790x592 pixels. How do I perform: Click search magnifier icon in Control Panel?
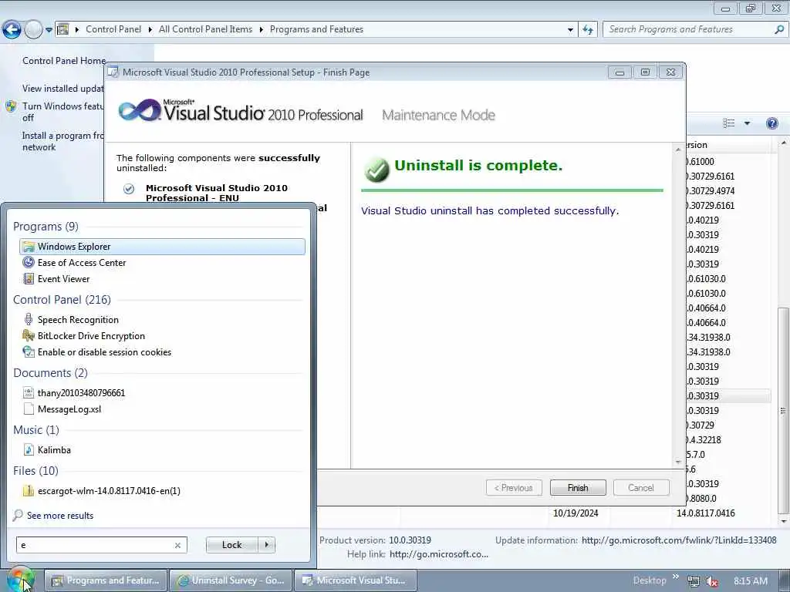[x=779, y=30]
